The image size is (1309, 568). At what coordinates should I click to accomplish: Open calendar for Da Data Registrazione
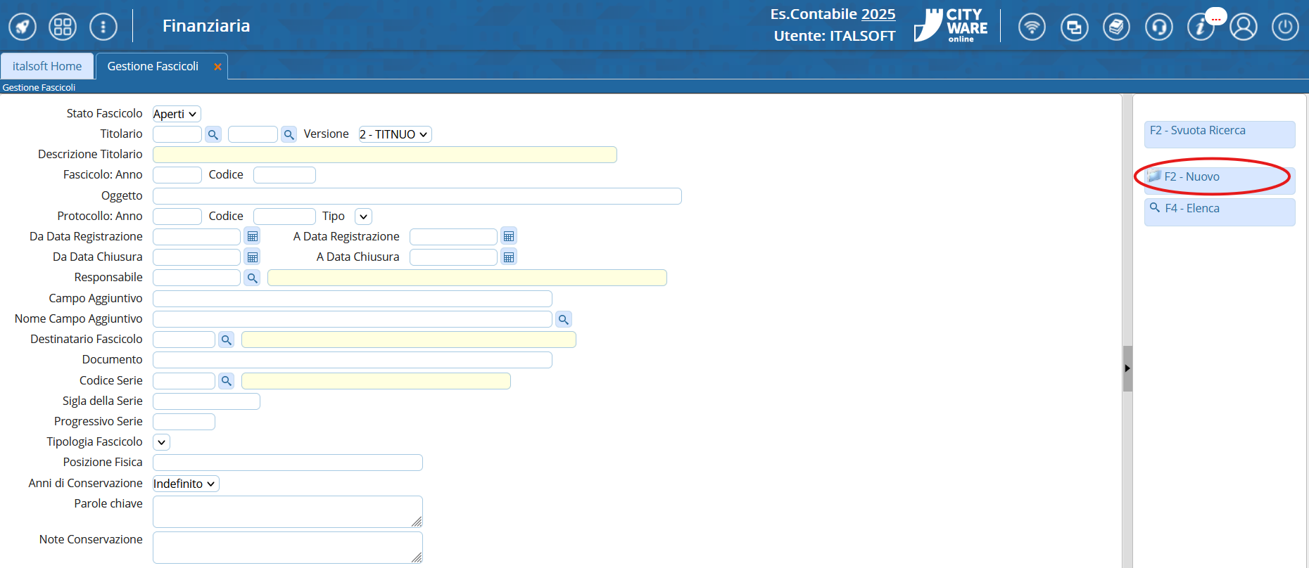click(x=253, y=237)
